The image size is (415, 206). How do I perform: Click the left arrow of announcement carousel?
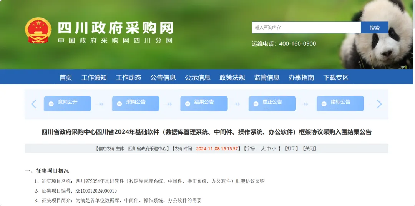click(33, 104)
